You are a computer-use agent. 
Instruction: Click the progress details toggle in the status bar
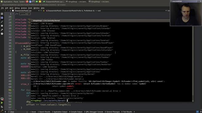(197, 112)
